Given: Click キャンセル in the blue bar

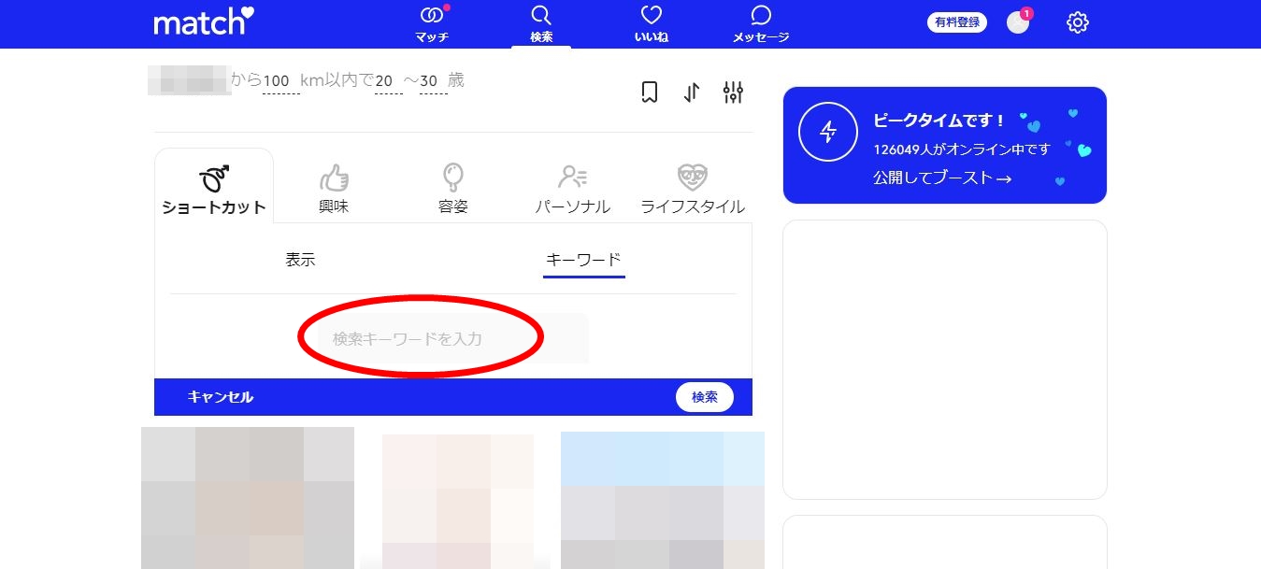Looking at the screenshot, I should pyautogui.click(x=221, y=397).
